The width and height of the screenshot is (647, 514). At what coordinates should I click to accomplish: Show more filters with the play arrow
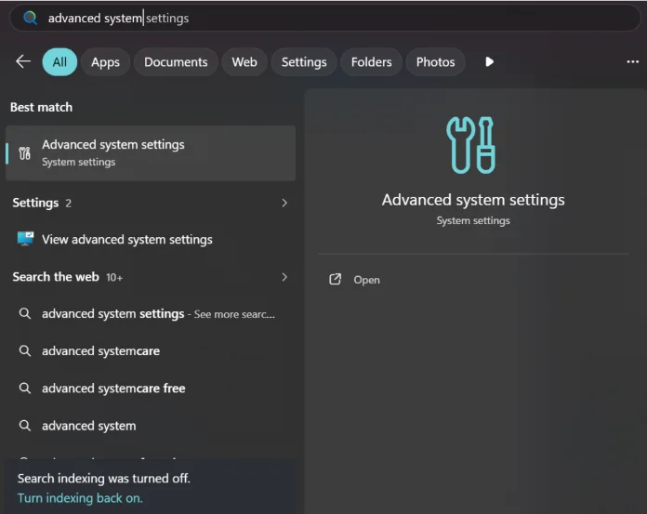pos(489,62)
